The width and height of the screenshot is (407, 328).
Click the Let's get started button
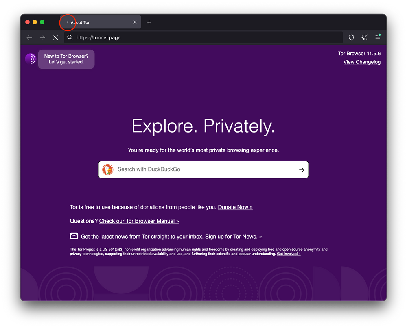coord(66,59)
